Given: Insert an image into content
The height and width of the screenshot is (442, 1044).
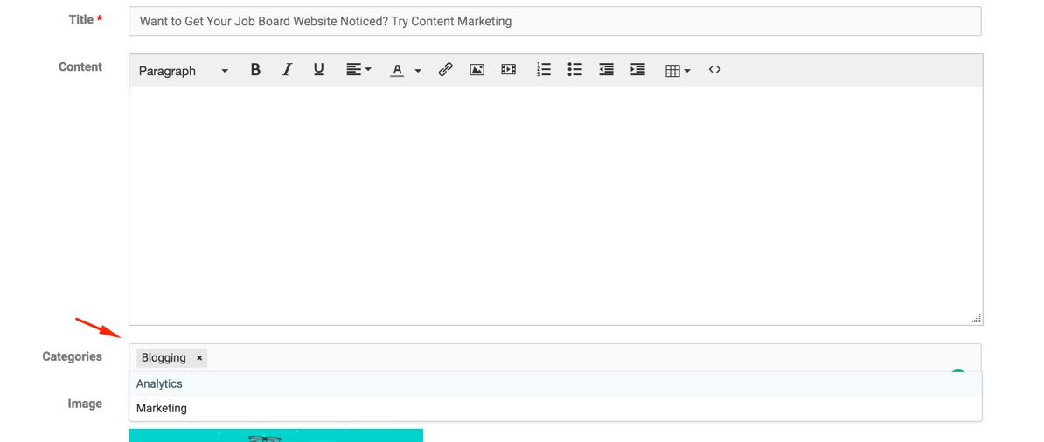Looking at the screenshot, I should click(x=477, y=69).
